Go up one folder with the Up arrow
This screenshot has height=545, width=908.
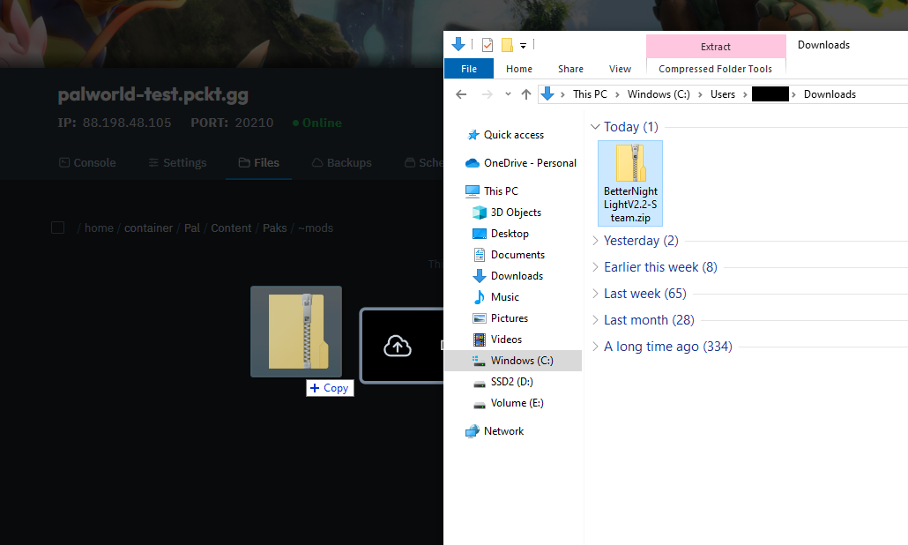click(525, 94)
